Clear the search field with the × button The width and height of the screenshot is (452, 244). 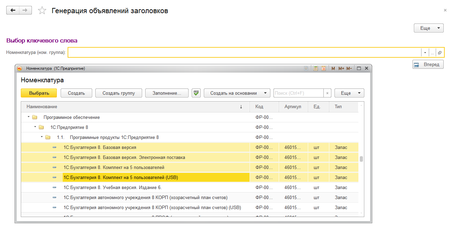tap(328, 93)
